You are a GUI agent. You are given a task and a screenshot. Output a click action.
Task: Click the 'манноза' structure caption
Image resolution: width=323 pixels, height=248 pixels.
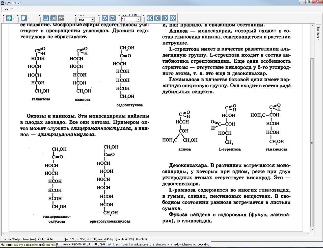(83, 100)
